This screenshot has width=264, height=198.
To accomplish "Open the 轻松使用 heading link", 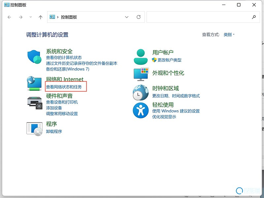I will pyautogui.click(x=163, y=105).
